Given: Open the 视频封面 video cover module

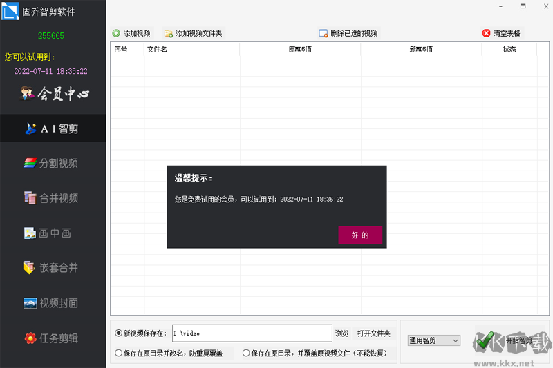Looking at the screenshot, I should click(x=50, y=303).
